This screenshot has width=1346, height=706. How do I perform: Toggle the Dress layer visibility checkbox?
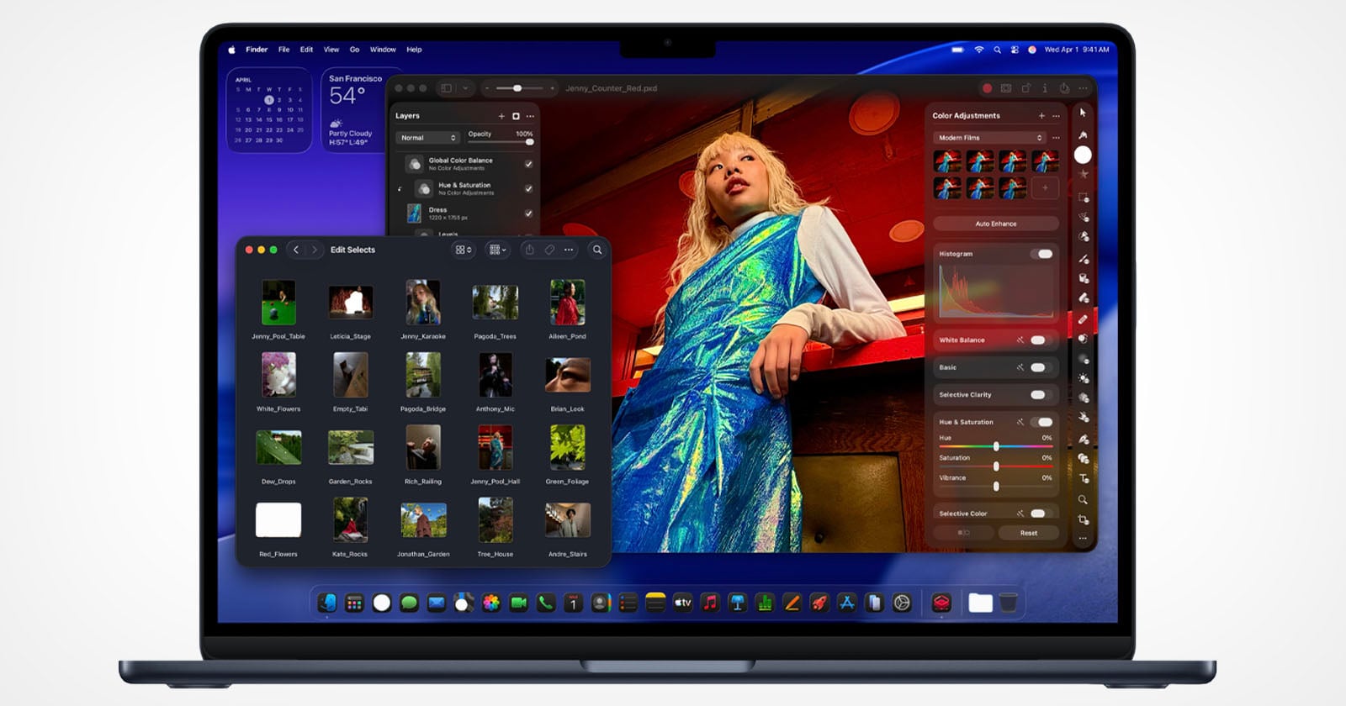(x=528, y=213)
